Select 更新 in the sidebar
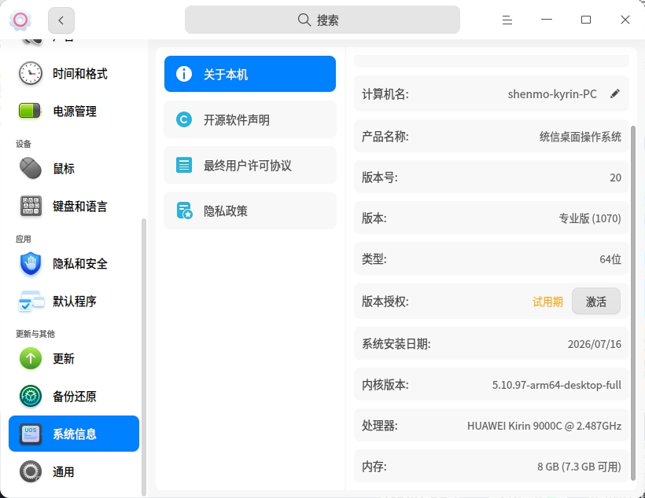This screenshot has width=645, height=498. pos(74,358)
